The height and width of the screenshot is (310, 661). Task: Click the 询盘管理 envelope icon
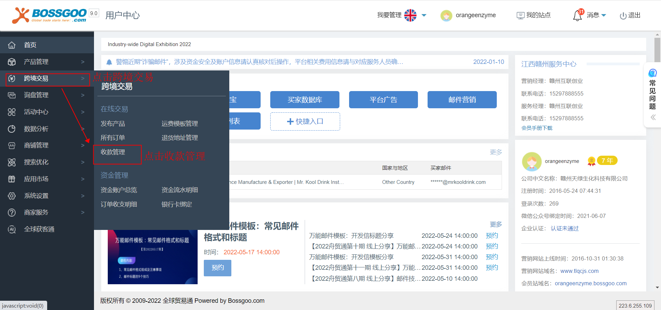pyautogui.click(x=12, y=95)
